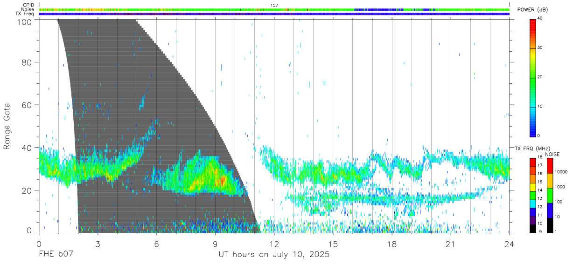The image size is (573, 264).
Task: Click the Noise color strip above plot
Action: (274, 9)
